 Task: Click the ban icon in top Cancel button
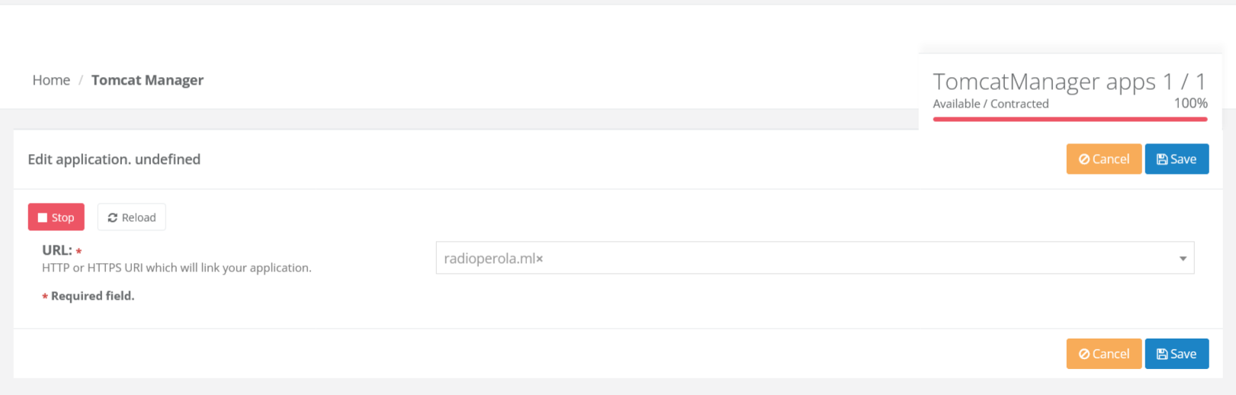point(1084,159)
